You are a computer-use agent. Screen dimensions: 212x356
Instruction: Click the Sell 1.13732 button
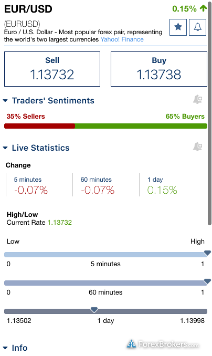(x=52, y=69)
